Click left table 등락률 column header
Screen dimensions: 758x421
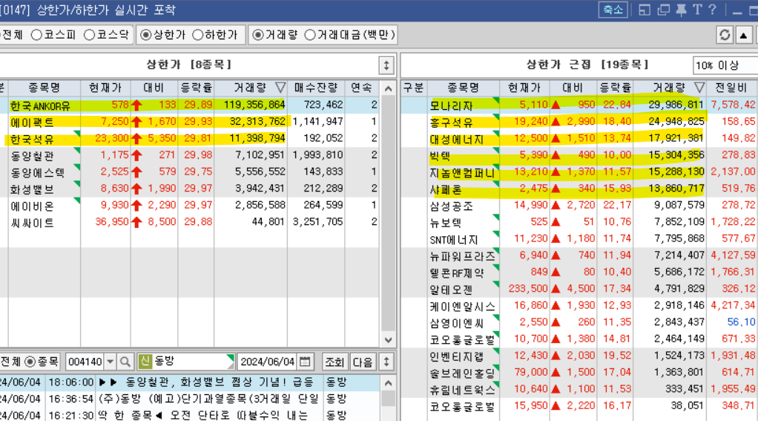coord(196,88)
